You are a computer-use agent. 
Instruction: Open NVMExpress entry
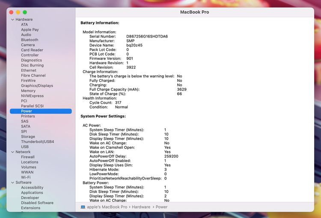coord(33,96)
